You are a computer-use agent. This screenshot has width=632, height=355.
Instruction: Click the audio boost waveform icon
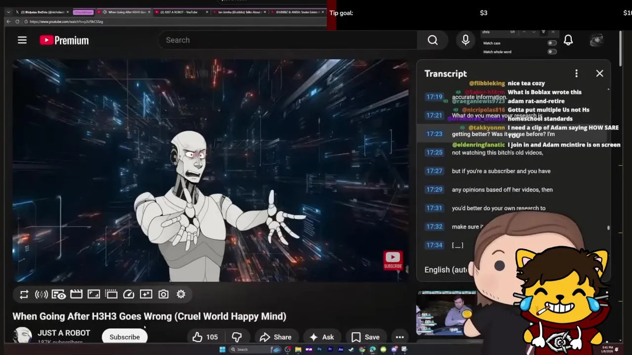tap(41, 294)
